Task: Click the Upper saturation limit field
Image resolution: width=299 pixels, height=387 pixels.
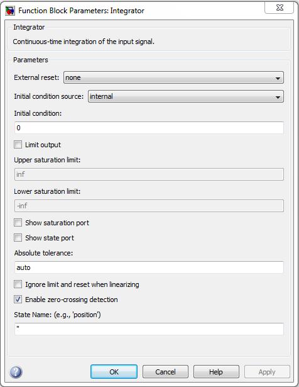Action: point(149,174)
